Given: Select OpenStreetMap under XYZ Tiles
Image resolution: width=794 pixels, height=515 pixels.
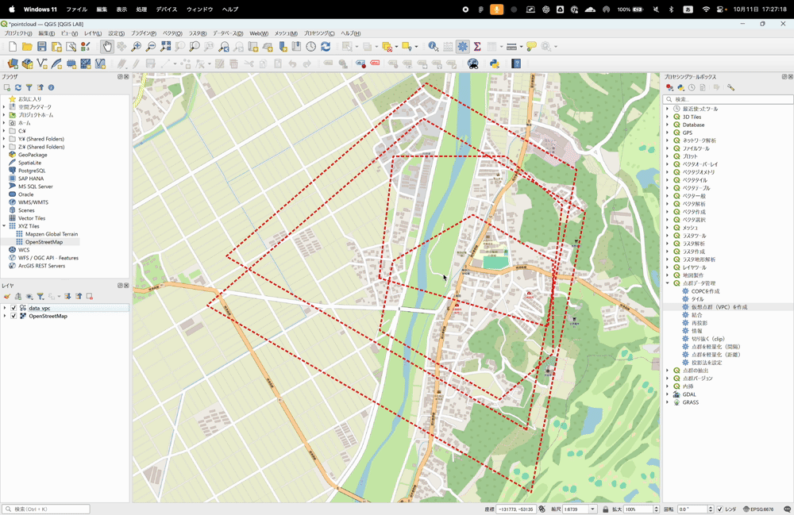Looking at the screenshot, I should [44, 242].
